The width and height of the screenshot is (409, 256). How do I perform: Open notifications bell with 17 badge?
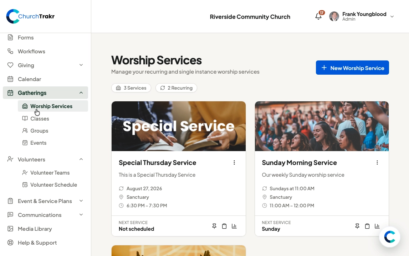point(318,16)
